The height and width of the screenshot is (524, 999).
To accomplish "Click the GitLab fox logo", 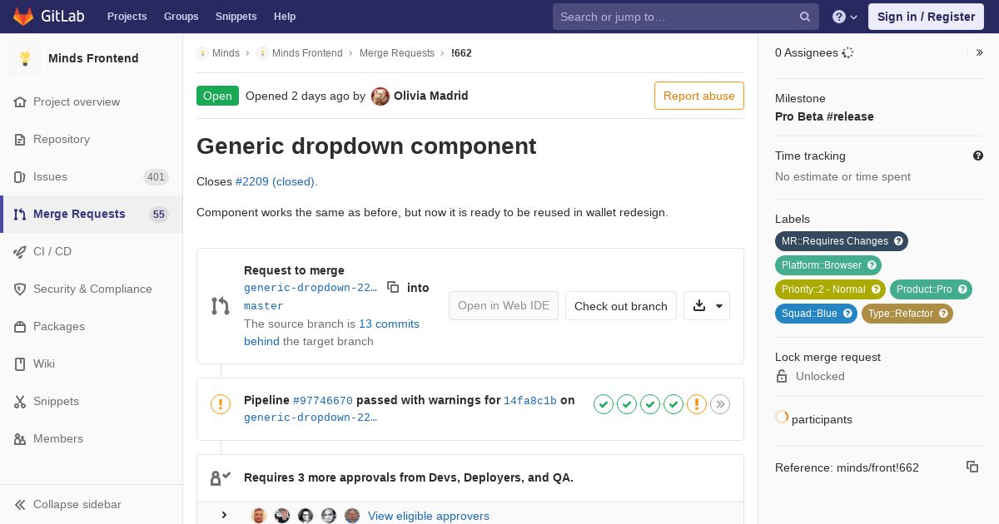I will (23, 17).
